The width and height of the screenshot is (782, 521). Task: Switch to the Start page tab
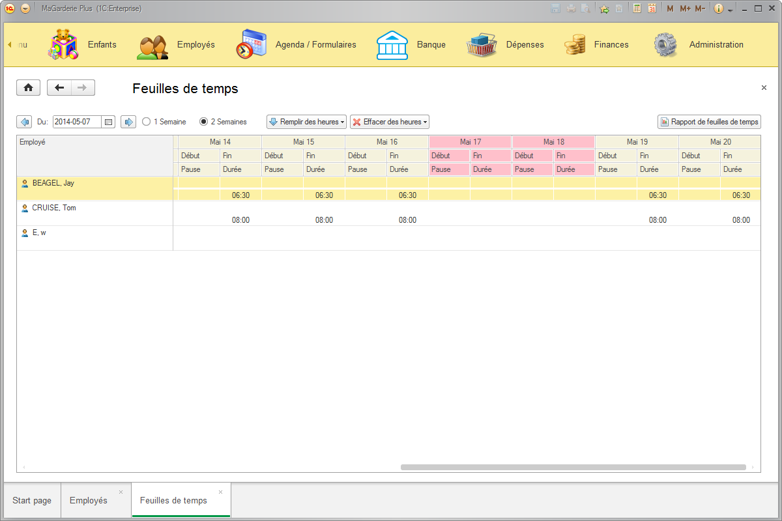tap(31, 500)
